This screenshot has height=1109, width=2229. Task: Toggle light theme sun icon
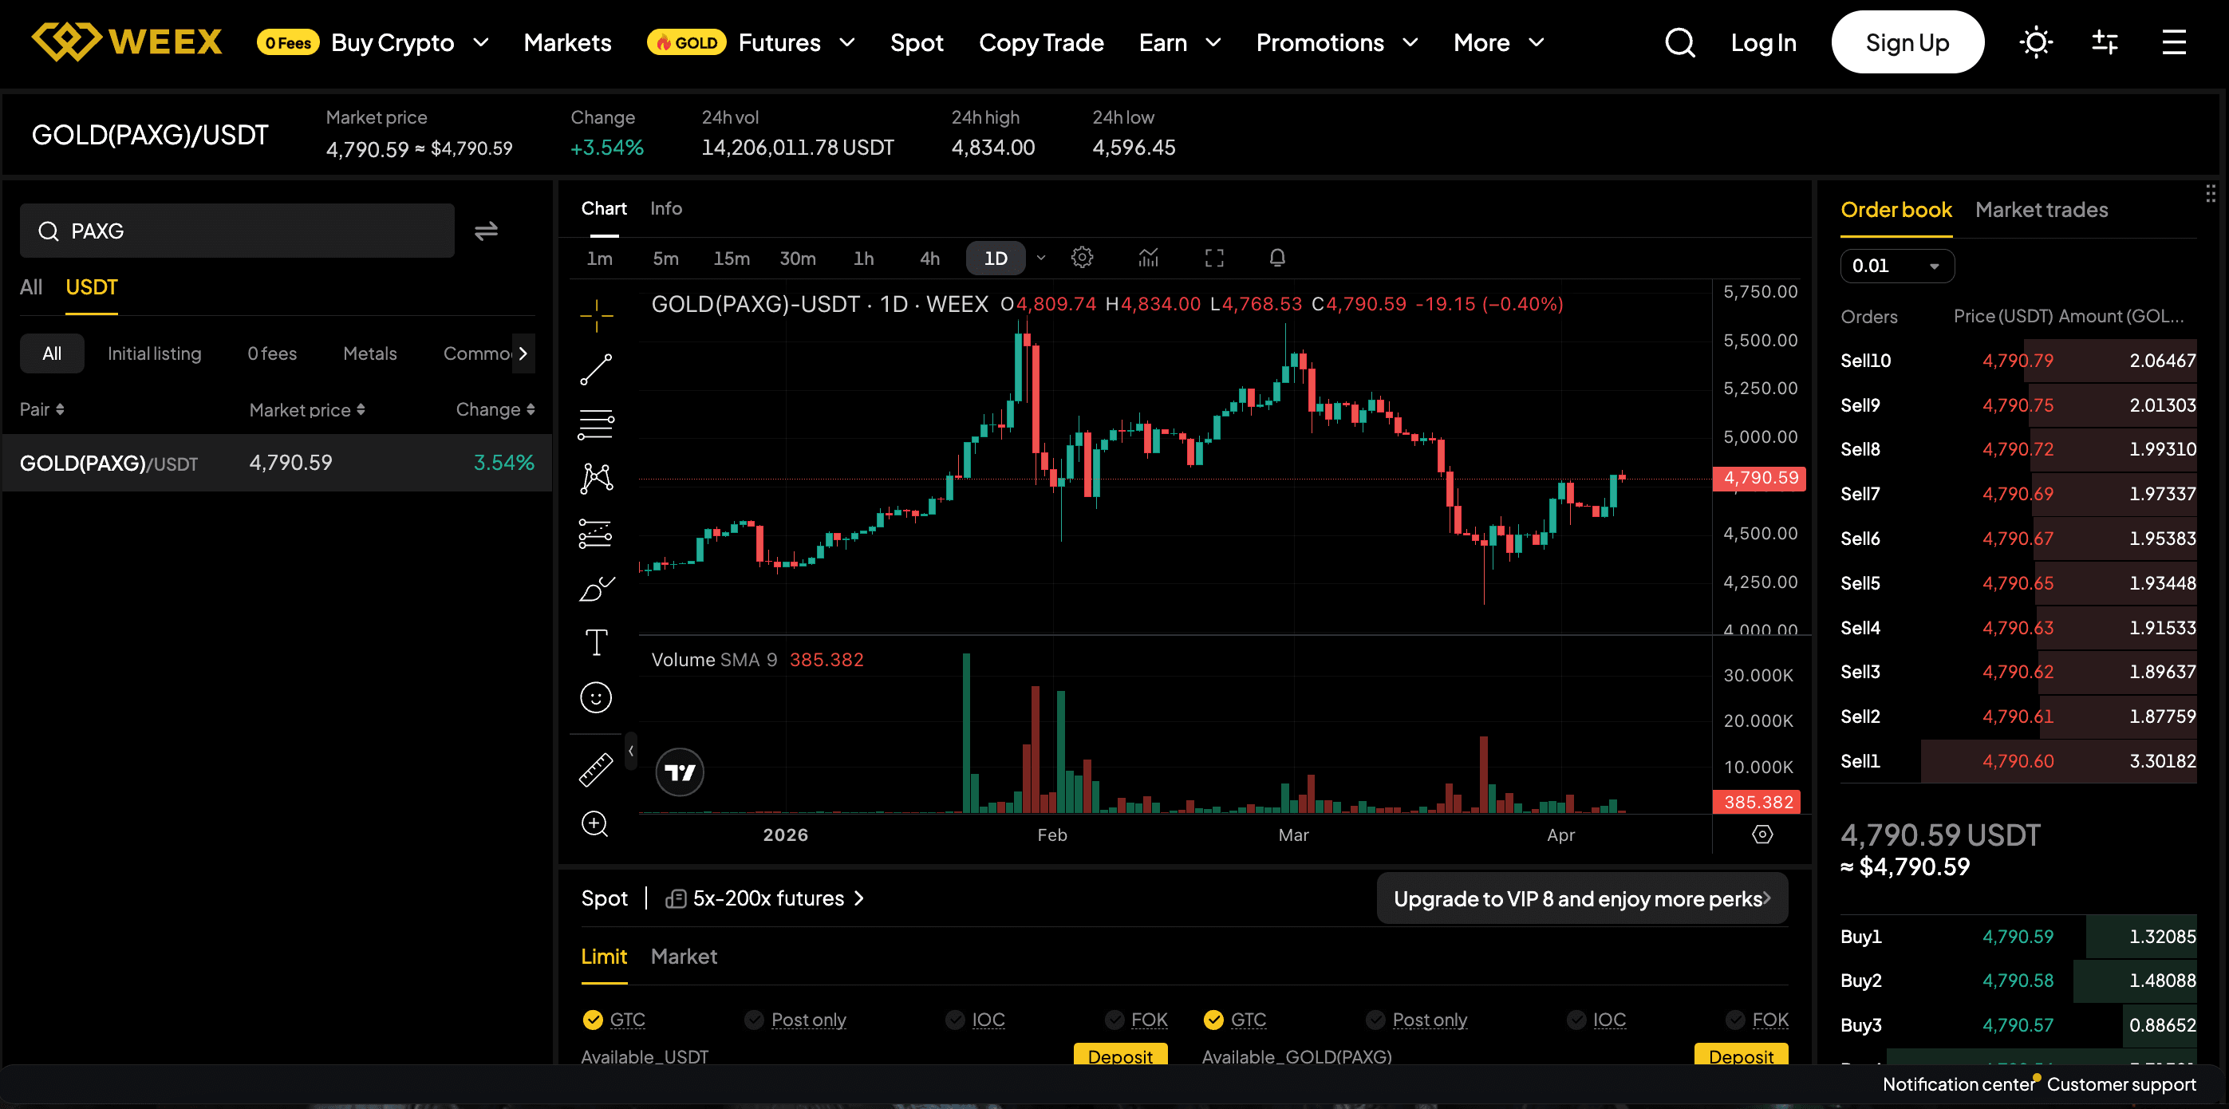[x=2035, y=42]
